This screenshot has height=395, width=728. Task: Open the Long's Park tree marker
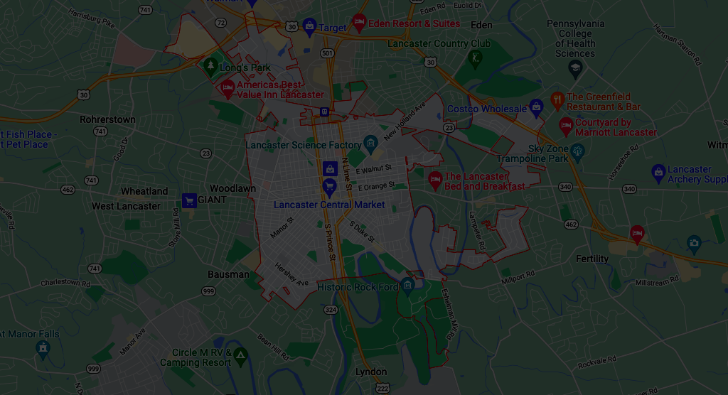click(x=210, y=66)
